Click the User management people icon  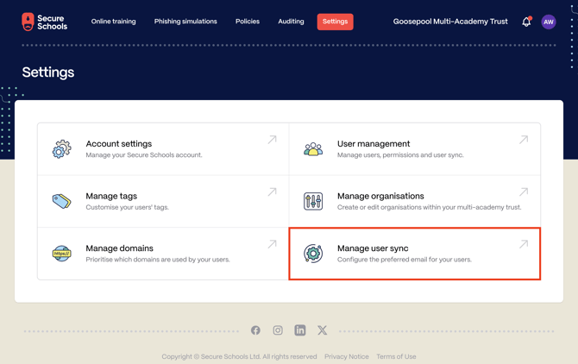313,149
